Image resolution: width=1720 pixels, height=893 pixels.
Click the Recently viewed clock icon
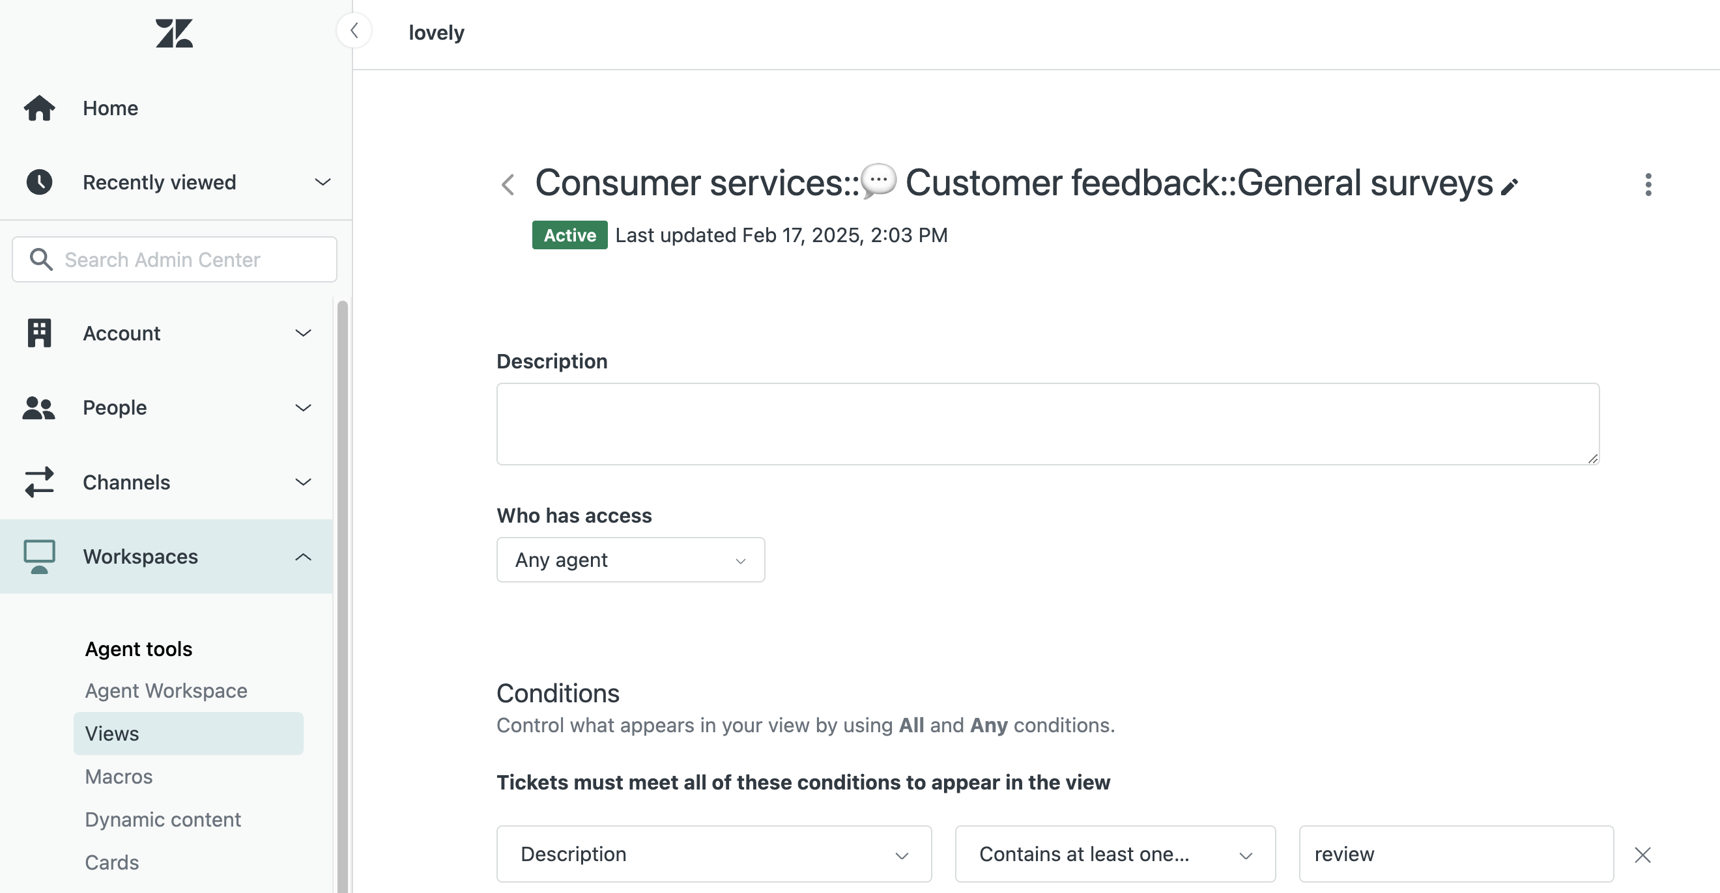(x=39, y=182)
